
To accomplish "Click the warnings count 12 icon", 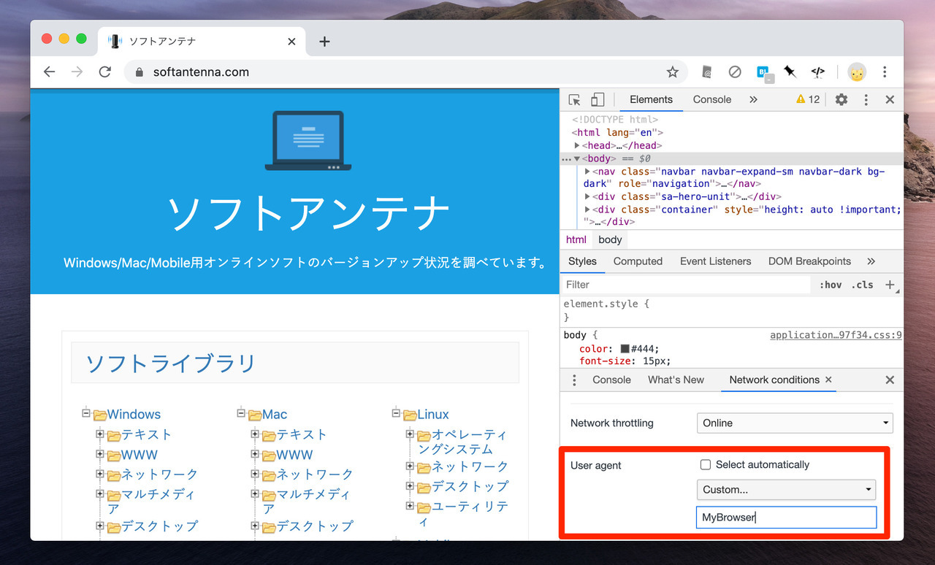I will coord(808,100).
